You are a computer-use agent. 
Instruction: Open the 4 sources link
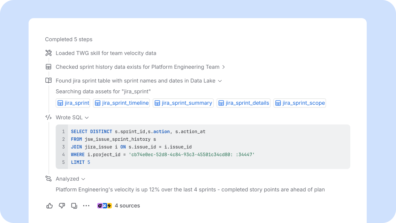coord(127,206)
